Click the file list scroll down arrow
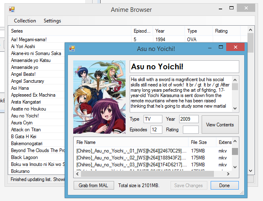The height and width of the screenshot is (201, 263). click(x=235, y=167)
